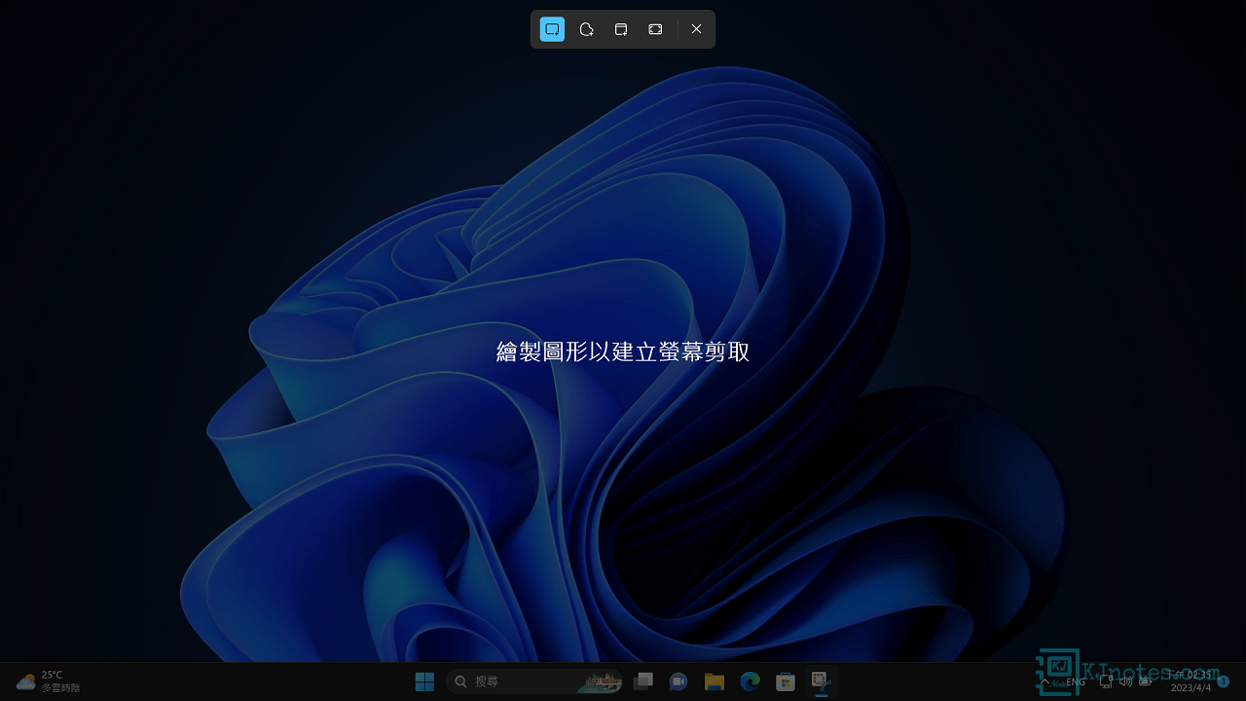Switch ENG input language indicator

[x=1076, y=682]
